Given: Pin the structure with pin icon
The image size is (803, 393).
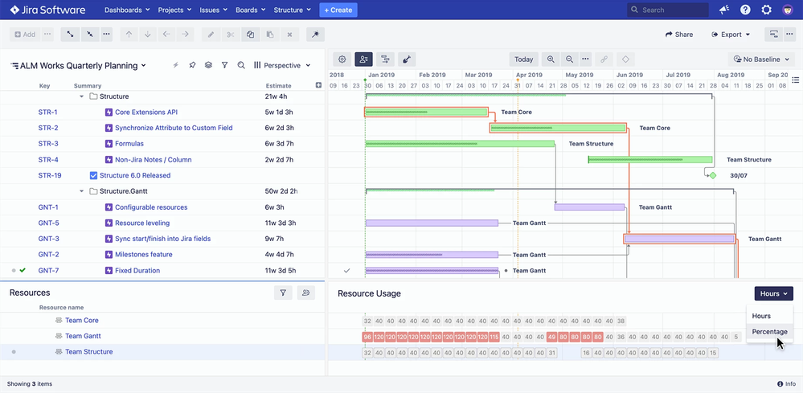Looking at the screenshot, I should coord(192,65).
